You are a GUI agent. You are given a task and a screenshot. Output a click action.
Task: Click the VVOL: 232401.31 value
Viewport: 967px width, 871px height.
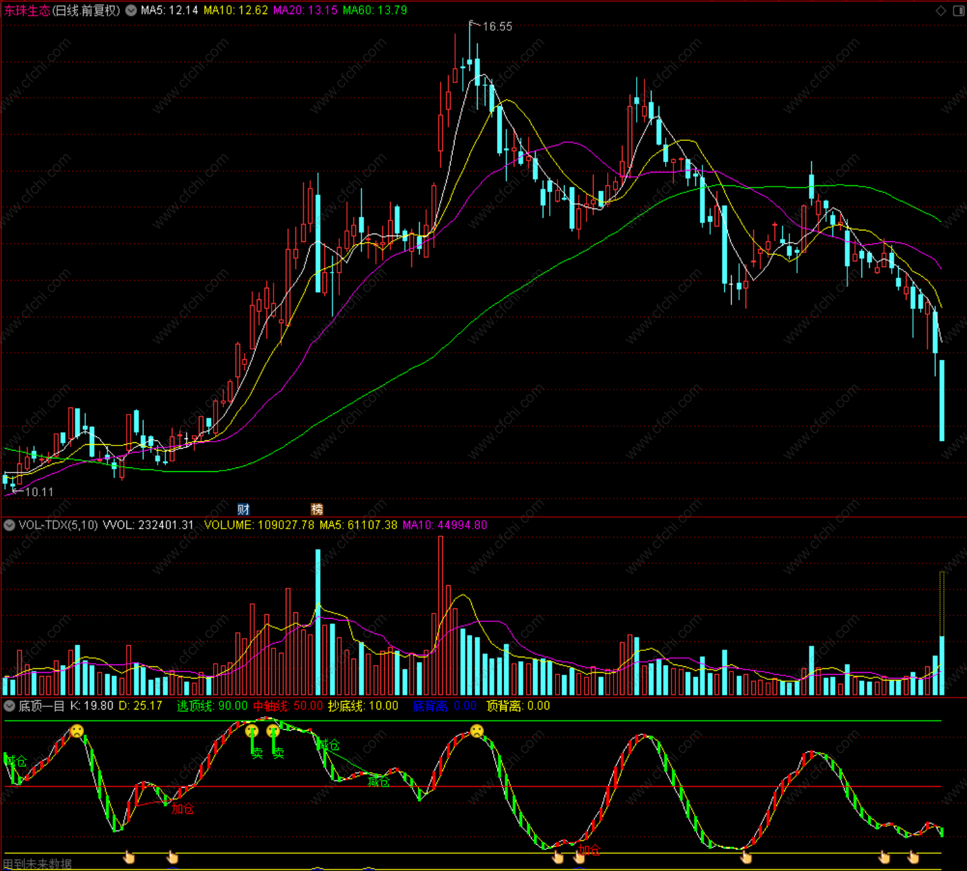(148, 525)
